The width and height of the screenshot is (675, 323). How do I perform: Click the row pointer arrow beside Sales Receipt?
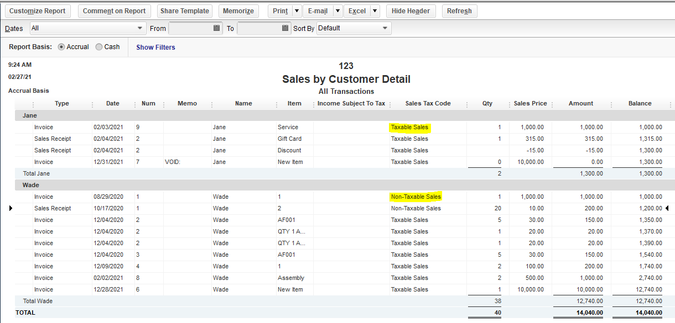pos(10,208)
